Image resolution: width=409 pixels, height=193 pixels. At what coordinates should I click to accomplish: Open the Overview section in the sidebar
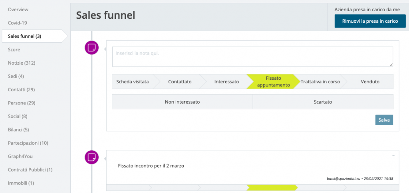pos(18,10)
